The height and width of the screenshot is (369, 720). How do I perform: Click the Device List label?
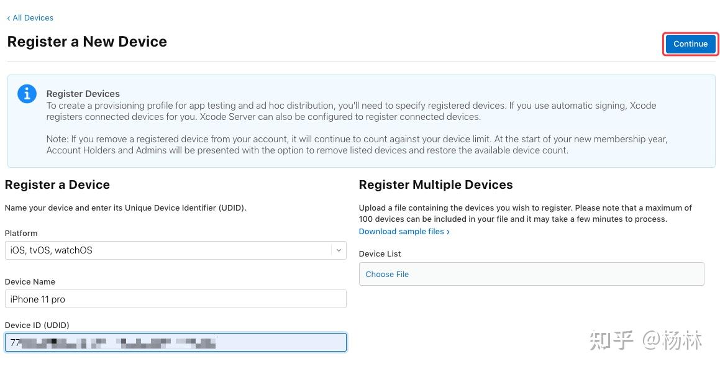(x=380, y=253)
